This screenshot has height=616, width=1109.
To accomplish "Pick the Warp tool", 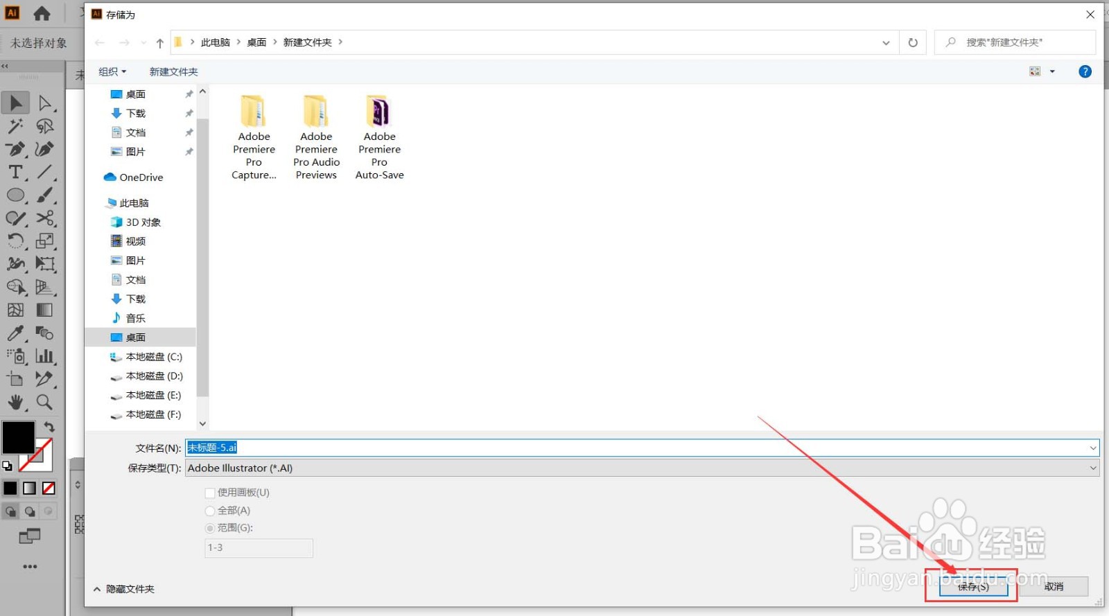I will (15, 264).
